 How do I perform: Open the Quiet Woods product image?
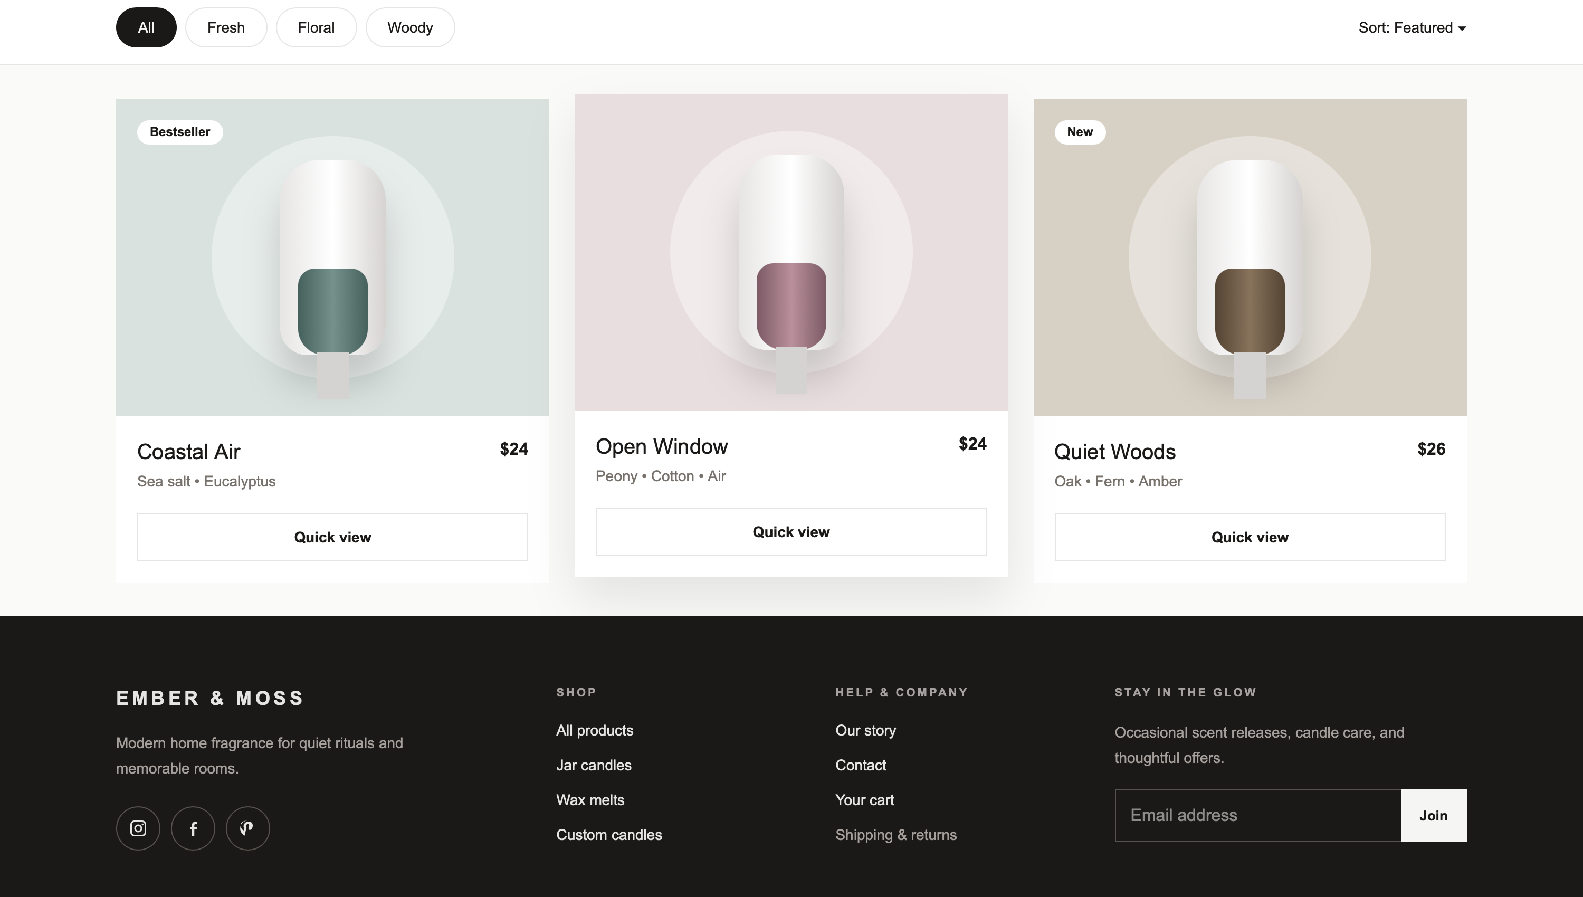[1250, 257]
